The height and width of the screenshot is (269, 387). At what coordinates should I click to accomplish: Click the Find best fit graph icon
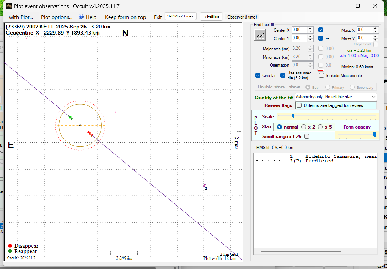coord(260,35)
